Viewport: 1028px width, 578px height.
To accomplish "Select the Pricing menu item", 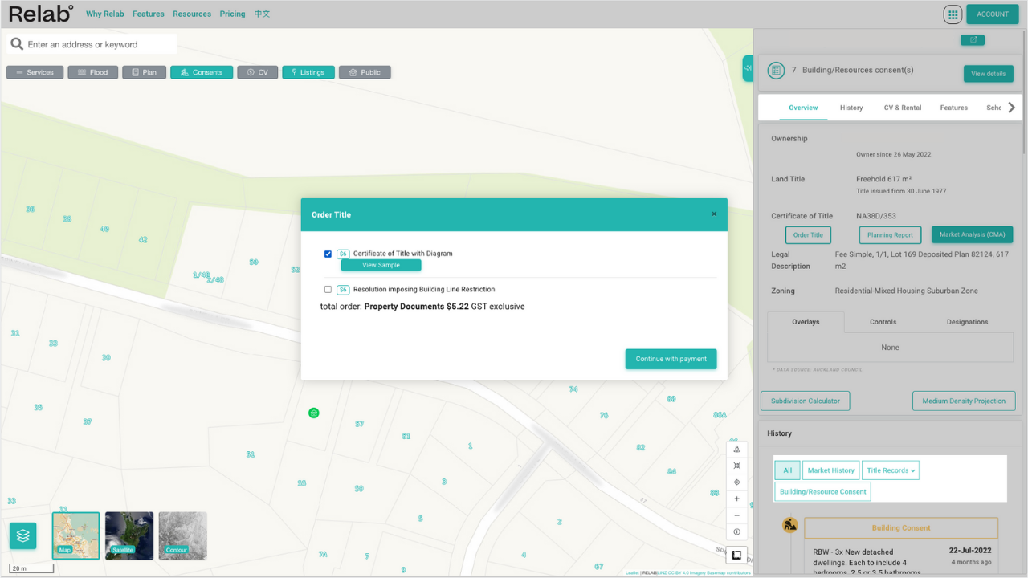I will [x=232, y=14].
